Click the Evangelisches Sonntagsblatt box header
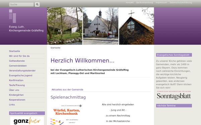 [x=174, y=55]
